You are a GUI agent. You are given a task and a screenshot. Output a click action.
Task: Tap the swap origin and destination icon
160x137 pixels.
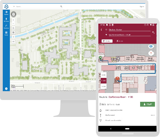(x=153, y=32)
